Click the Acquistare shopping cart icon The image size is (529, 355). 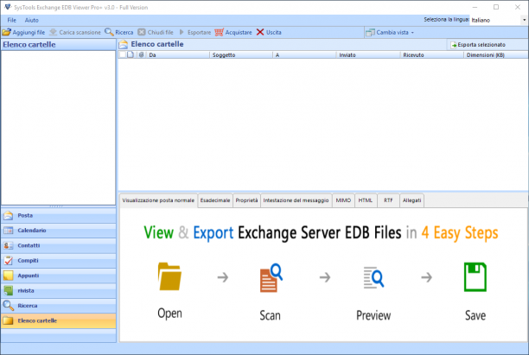[219, 32]
